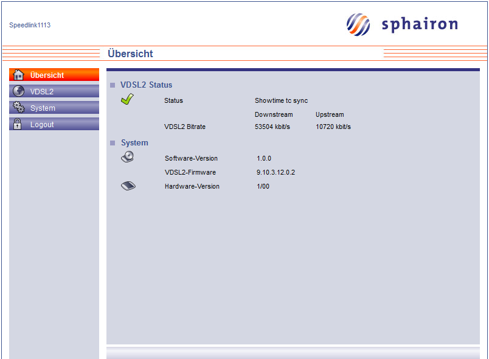Open the VDSL2 menu entry label

coord(42,92)
